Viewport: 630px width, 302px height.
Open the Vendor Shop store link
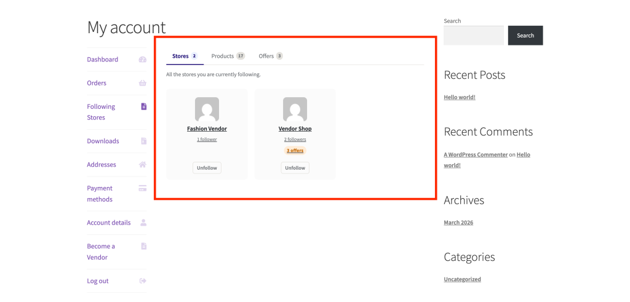(295, 129)
